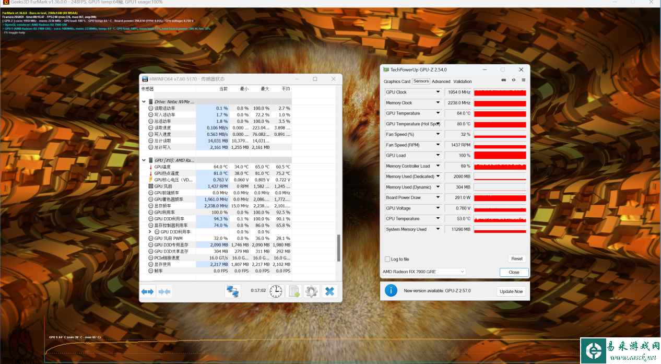Open the GPU Temperature sensor dropdown
The width and height of the screenshot is (661, 364).
tap(438, 113)
